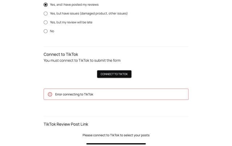Click the "No" option label text
Image resolution: width=232 pixels, height=146 pixels.
[x=52, y=31]
